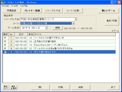Uncheck 集計 checkbox for game No. 5
The image size is (122, 92).
point(5,52)
